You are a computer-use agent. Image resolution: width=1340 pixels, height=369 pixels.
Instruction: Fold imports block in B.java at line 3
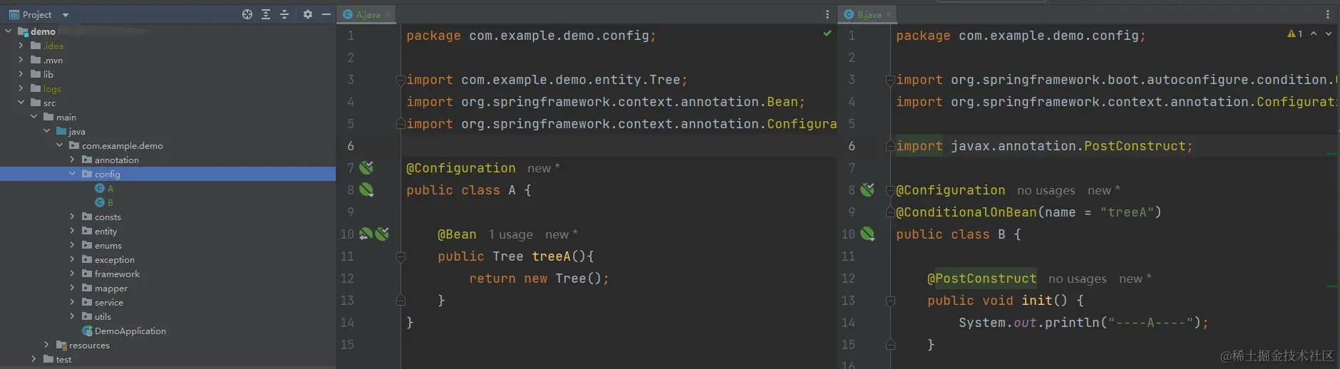[x=890, y=80]
